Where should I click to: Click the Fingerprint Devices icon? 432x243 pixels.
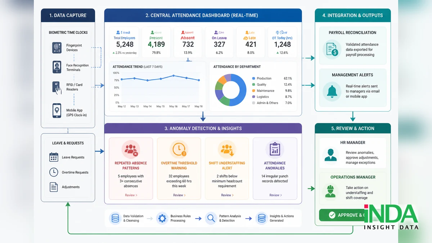click(57, 48)
